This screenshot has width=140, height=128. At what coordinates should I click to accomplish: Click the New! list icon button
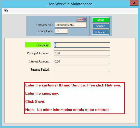82,19
